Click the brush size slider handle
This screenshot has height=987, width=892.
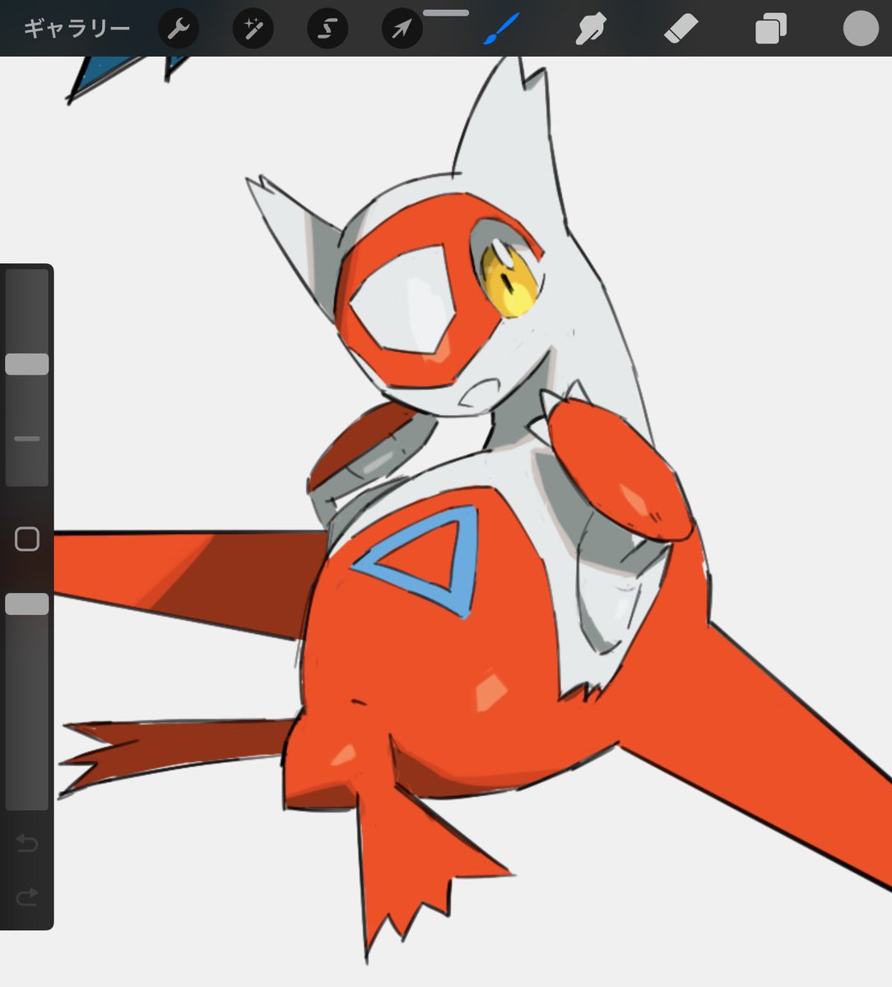(27, 364)
